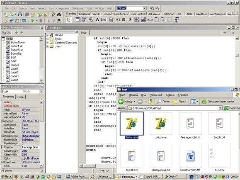Click the clBtnFace Color property value

(30, 158)
